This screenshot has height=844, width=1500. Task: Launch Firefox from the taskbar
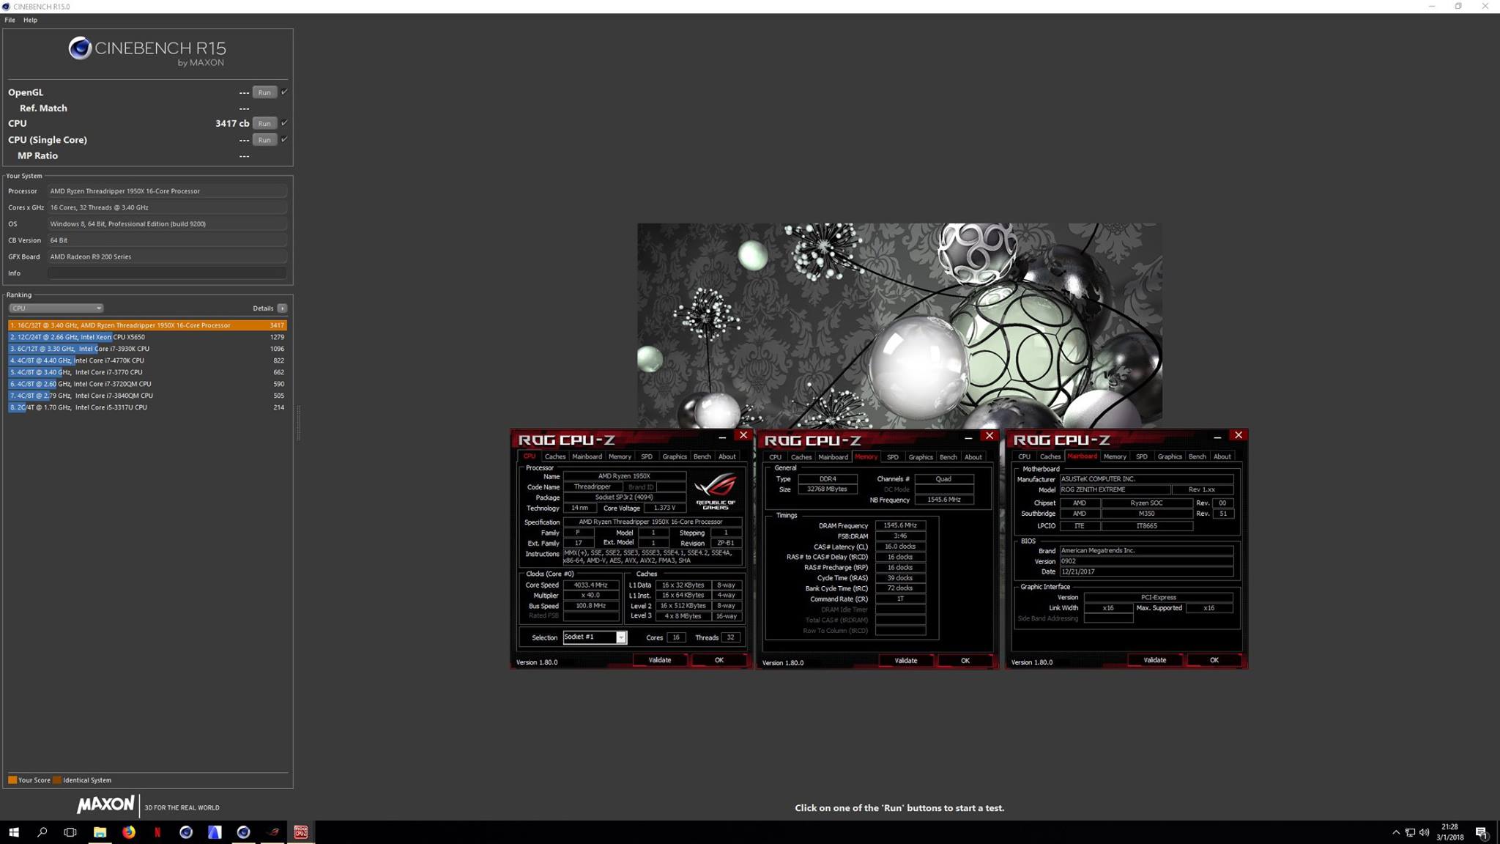point(128,832)
